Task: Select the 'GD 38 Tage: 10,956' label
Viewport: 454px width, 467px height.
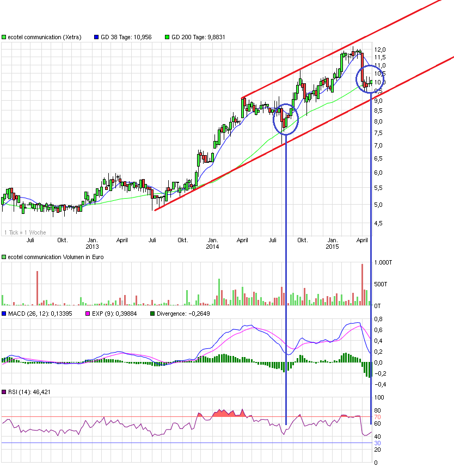Action: pos(126,37)
